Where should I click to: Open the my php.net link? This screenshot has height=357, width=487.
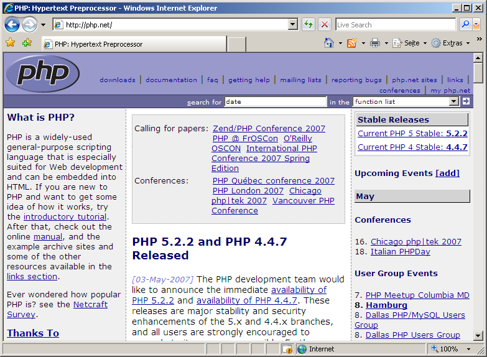(450, 90)
